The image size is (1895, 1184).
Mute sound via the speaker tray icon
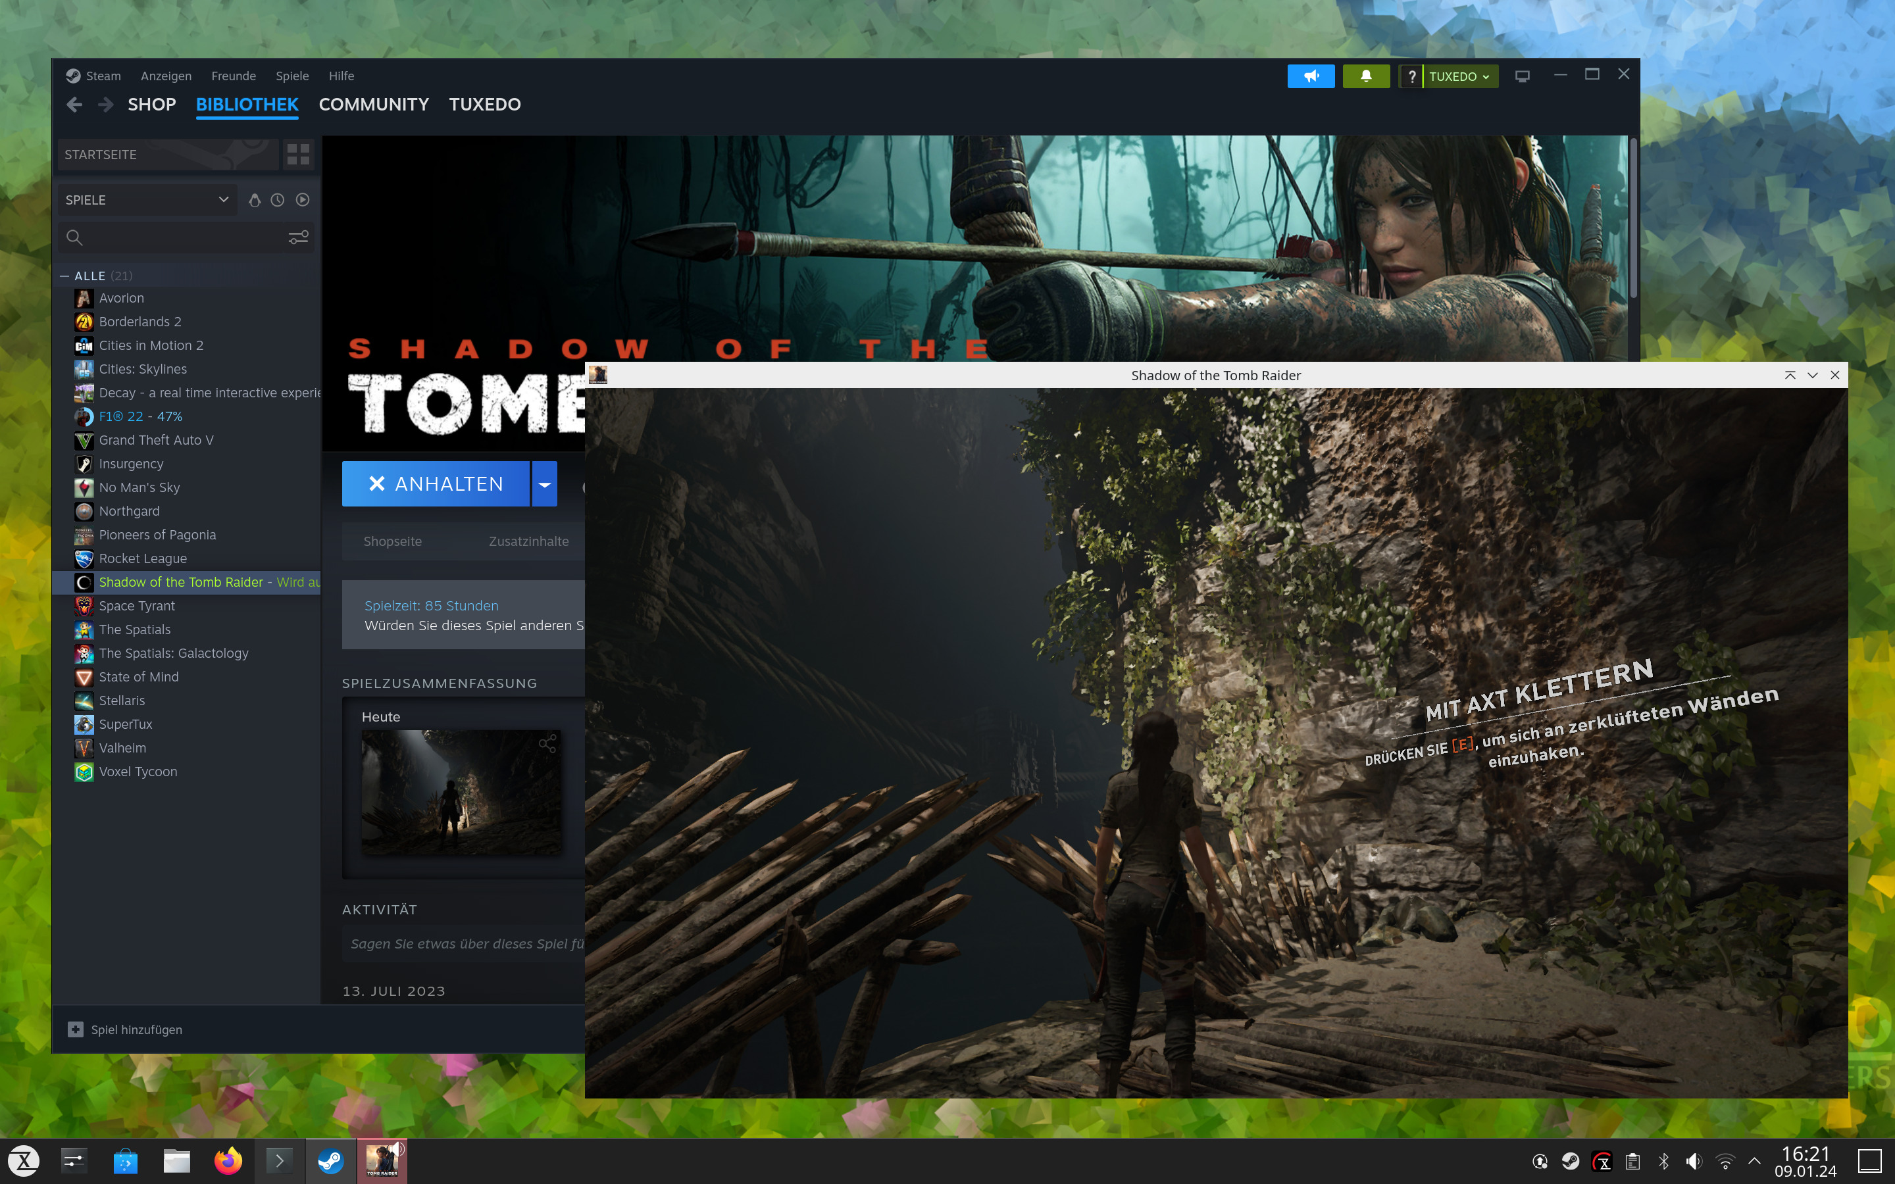click(1694, 1161)
